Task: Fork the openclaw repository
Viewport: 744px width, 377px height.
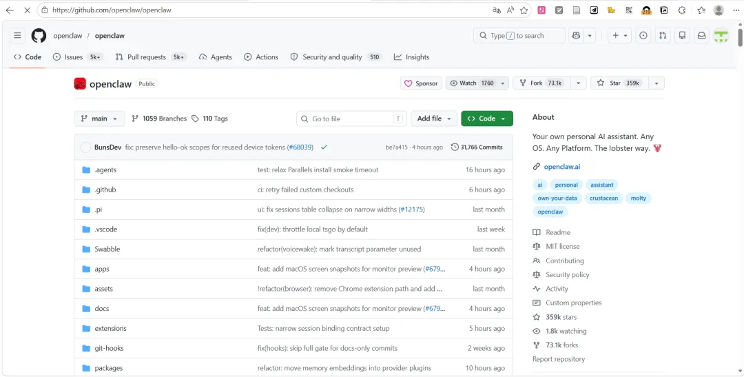Action: [x=542, y=83]
